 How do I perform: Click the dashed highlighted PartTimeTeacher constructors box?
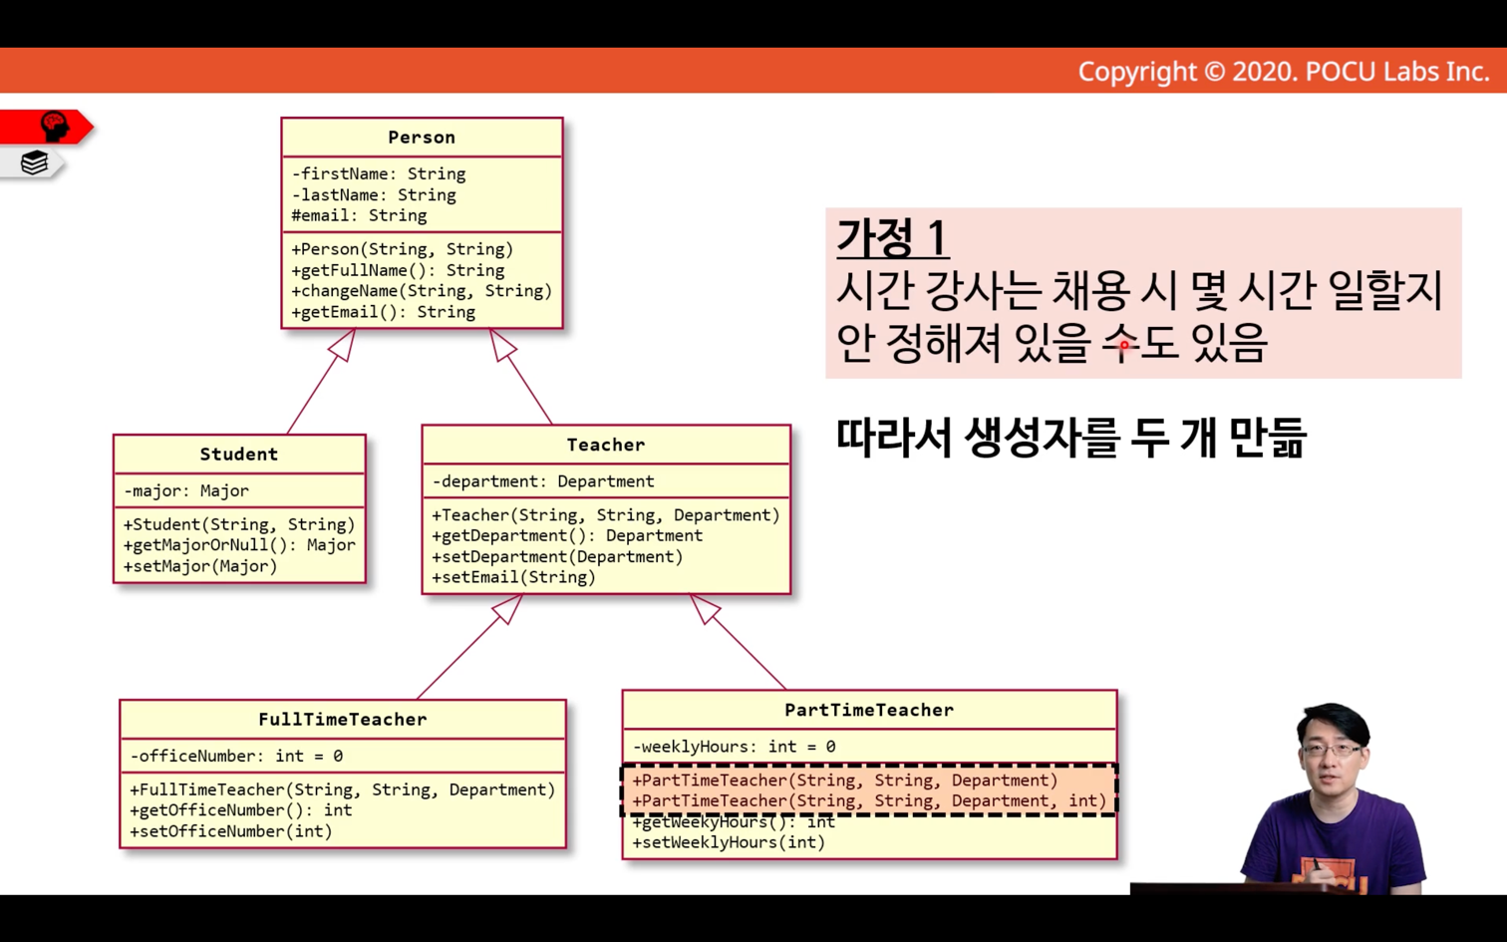pyautogui.click(x=869, y=790)
